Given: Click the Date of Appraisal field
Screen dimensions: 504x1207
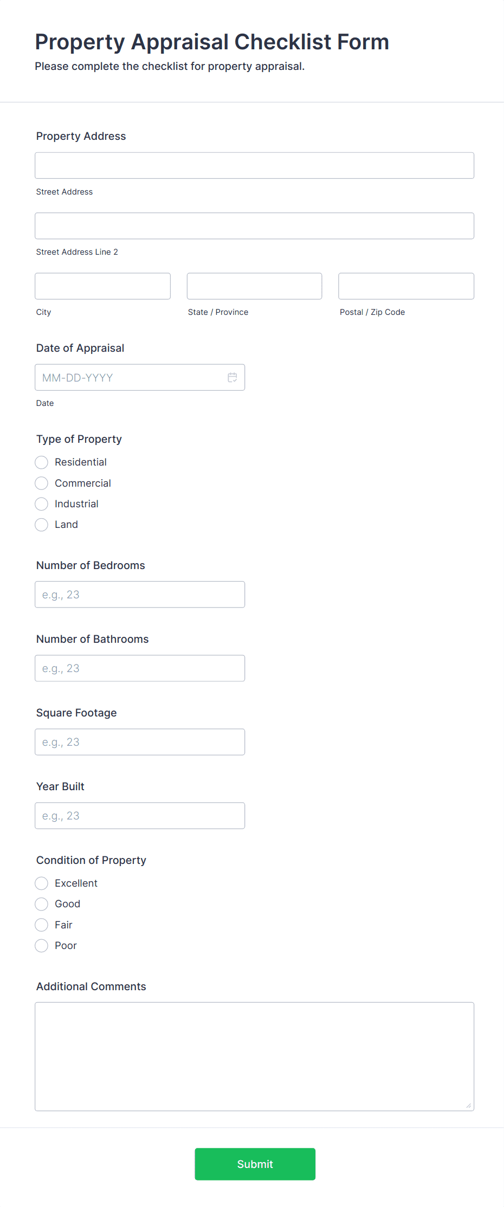Looking at the screenshot, I should (130, 377).
